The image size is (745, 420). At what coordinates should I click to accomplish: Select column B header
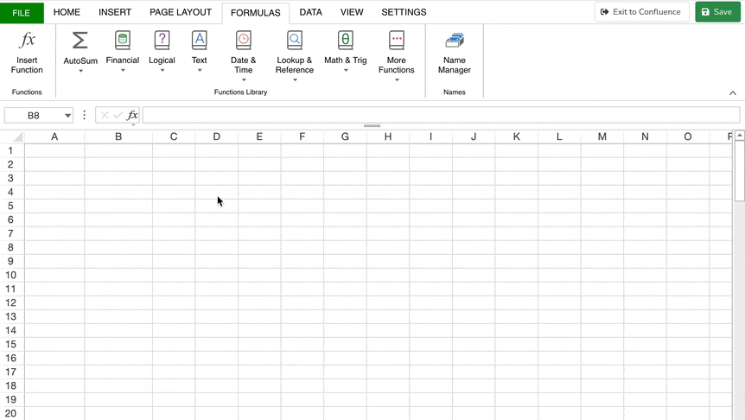coord(118,137)
